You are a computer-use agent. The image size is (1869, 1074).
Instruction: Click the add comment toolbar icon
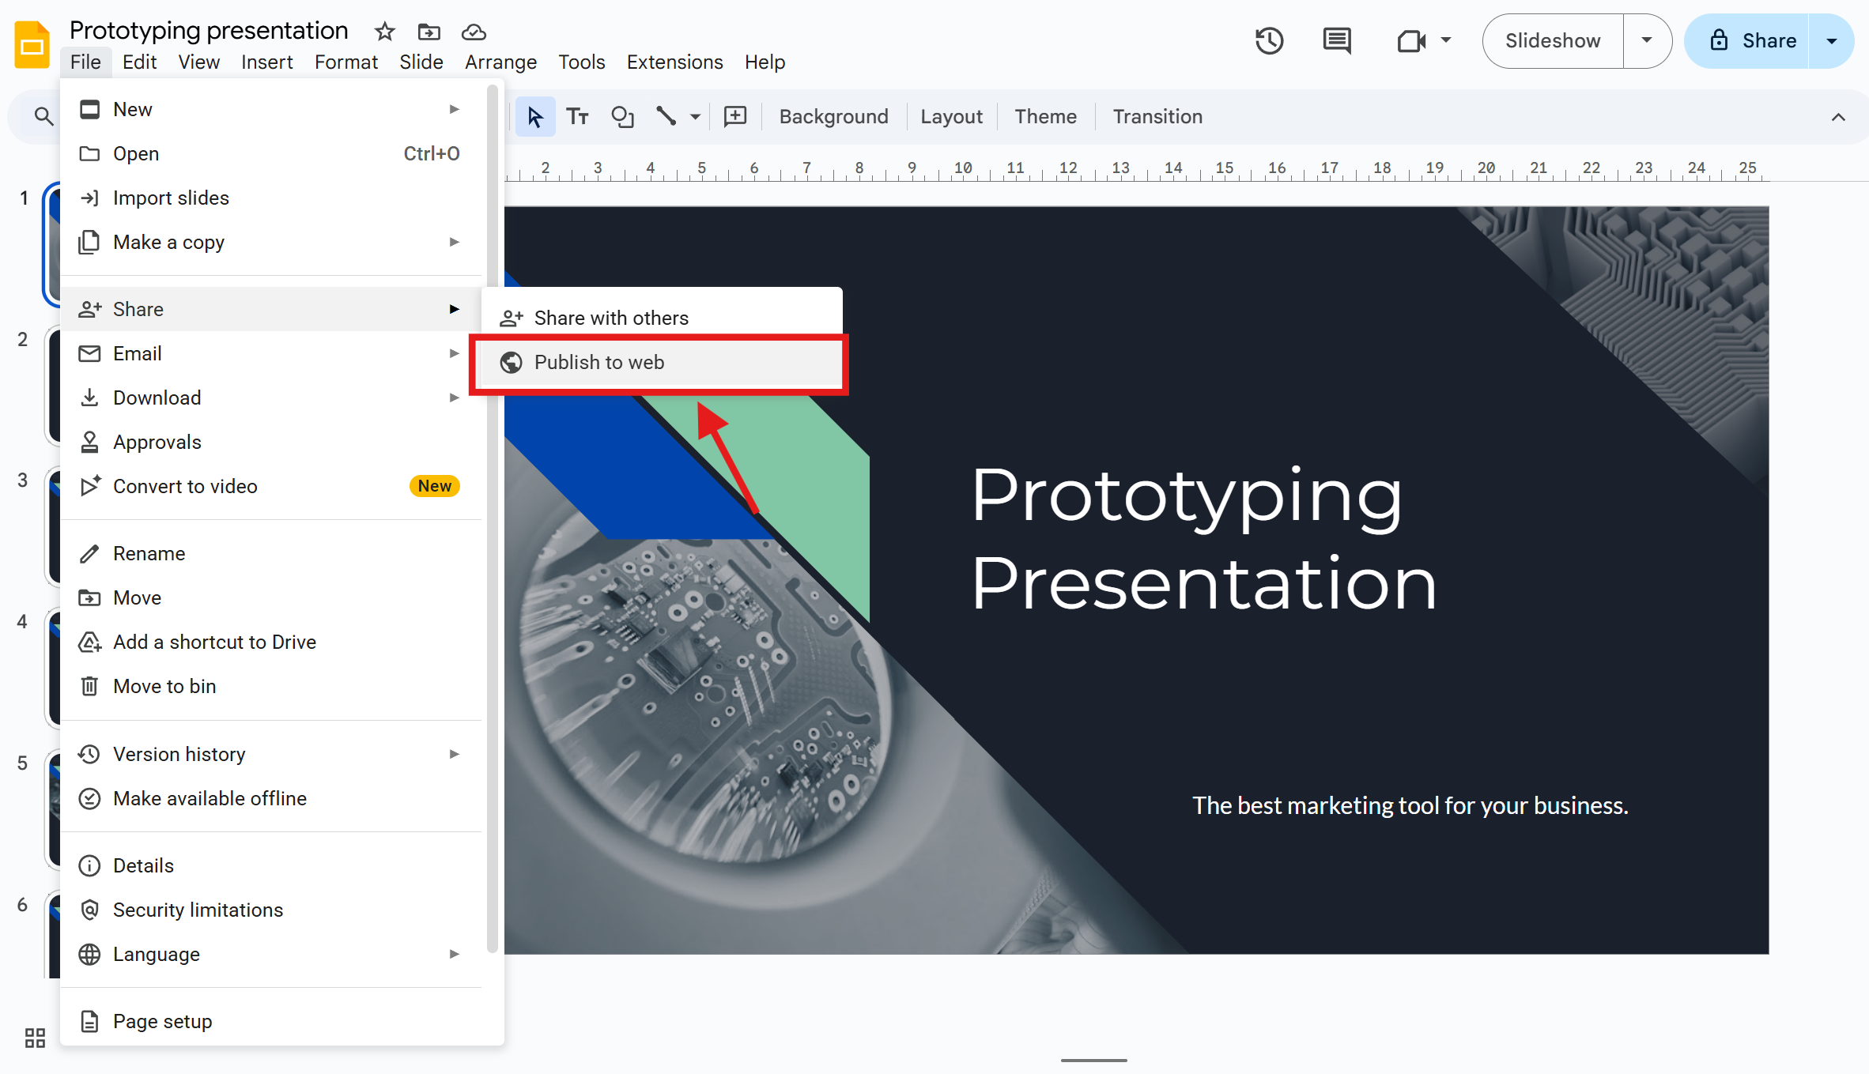click(735, 117)
